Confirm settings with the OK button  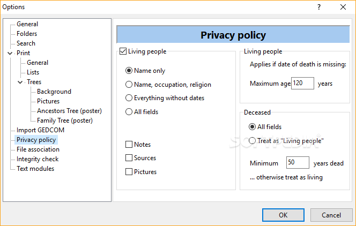283,215
